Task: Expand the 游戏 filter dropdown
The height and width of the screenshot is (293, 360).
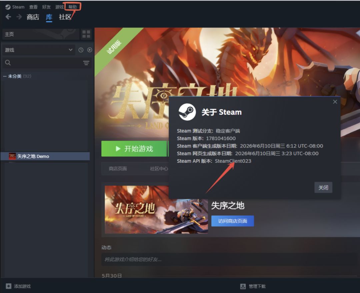Action: point(39,50)
